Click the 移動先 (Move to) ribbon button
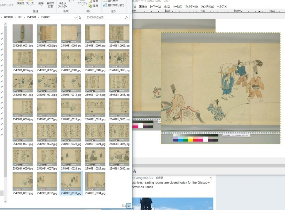The height and width of the screenshot is (210, 285). pos(20,3)
